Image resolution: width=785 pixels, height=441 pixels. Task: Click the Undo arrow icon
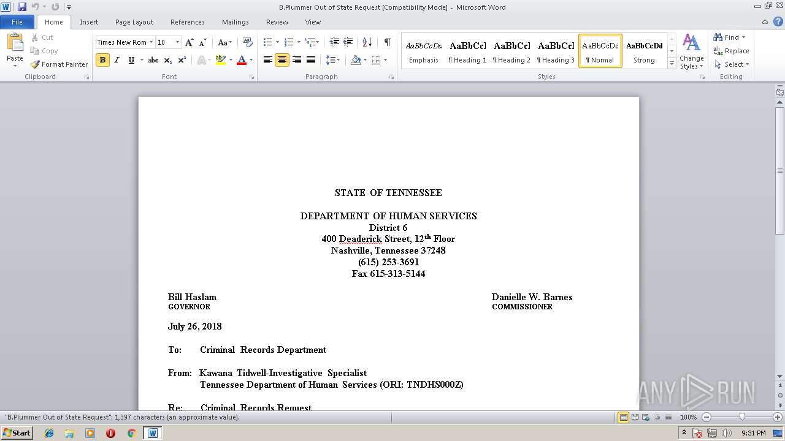[35, 7]
